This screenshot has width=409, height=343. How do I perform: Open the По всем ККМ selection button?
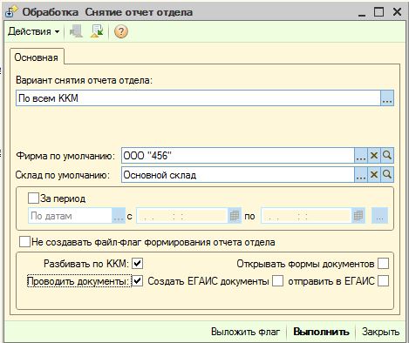pyautogui.click(x=387, y=98)
